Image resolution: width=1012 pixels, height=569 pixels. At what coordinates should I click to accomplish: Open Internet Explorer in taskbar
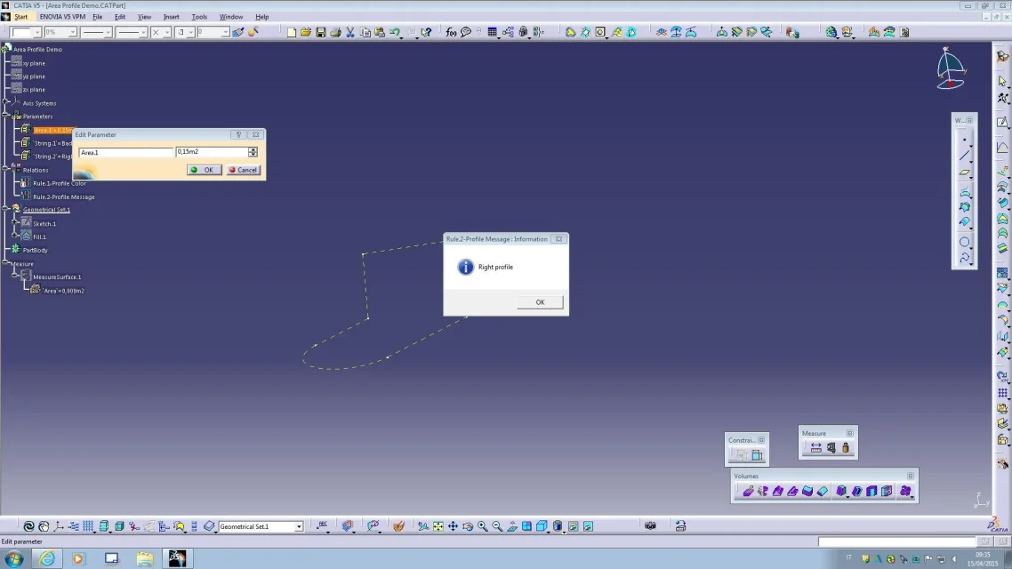(x=46, y=558)
